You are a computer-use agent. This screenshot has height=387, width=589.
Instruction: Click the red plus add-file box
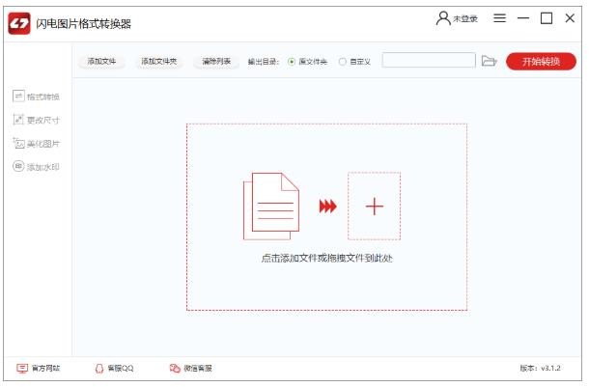coord(374,207)
